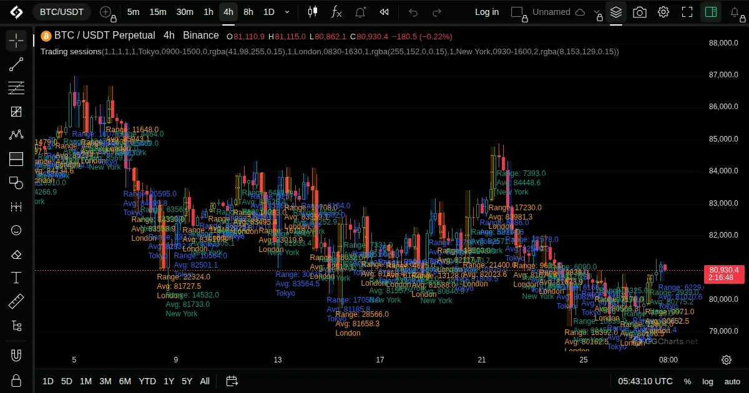The height and width of the screenshot is (393, 749).
Task: Select the XABCD pattern tool
Action: pyautogui.click(x=16, y=135)
